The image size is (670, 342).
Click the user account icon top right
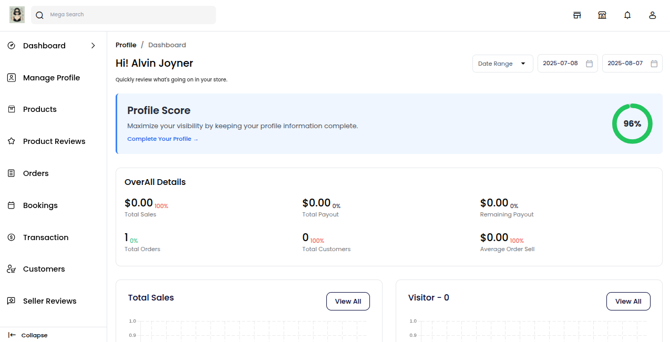[x=653, y=15]
